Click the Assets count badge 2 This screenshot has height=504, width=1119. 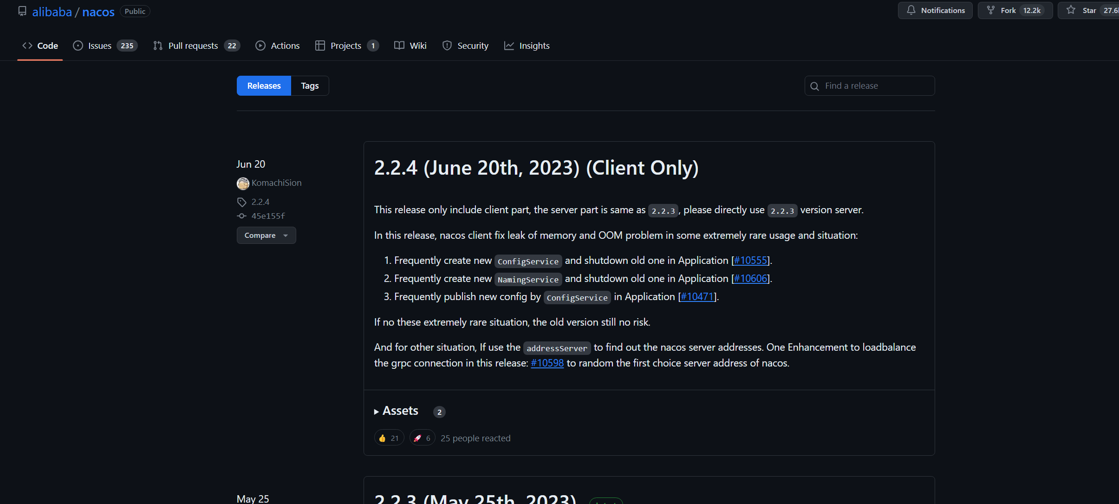click(x=439, y=412)
